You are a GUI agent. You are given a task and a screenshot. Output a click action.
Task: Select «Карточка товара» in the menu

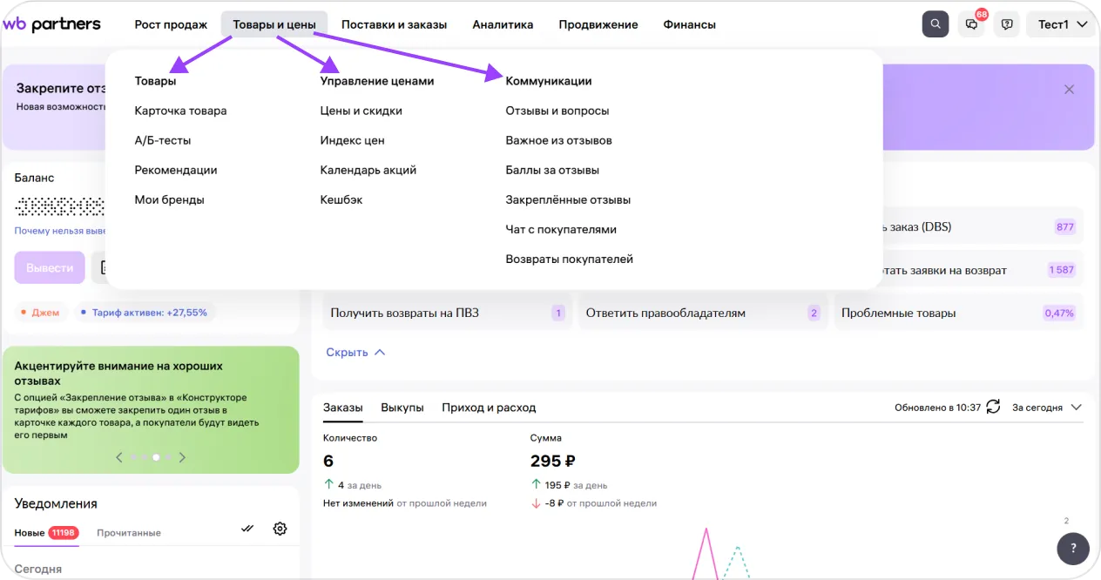(180, 111)
